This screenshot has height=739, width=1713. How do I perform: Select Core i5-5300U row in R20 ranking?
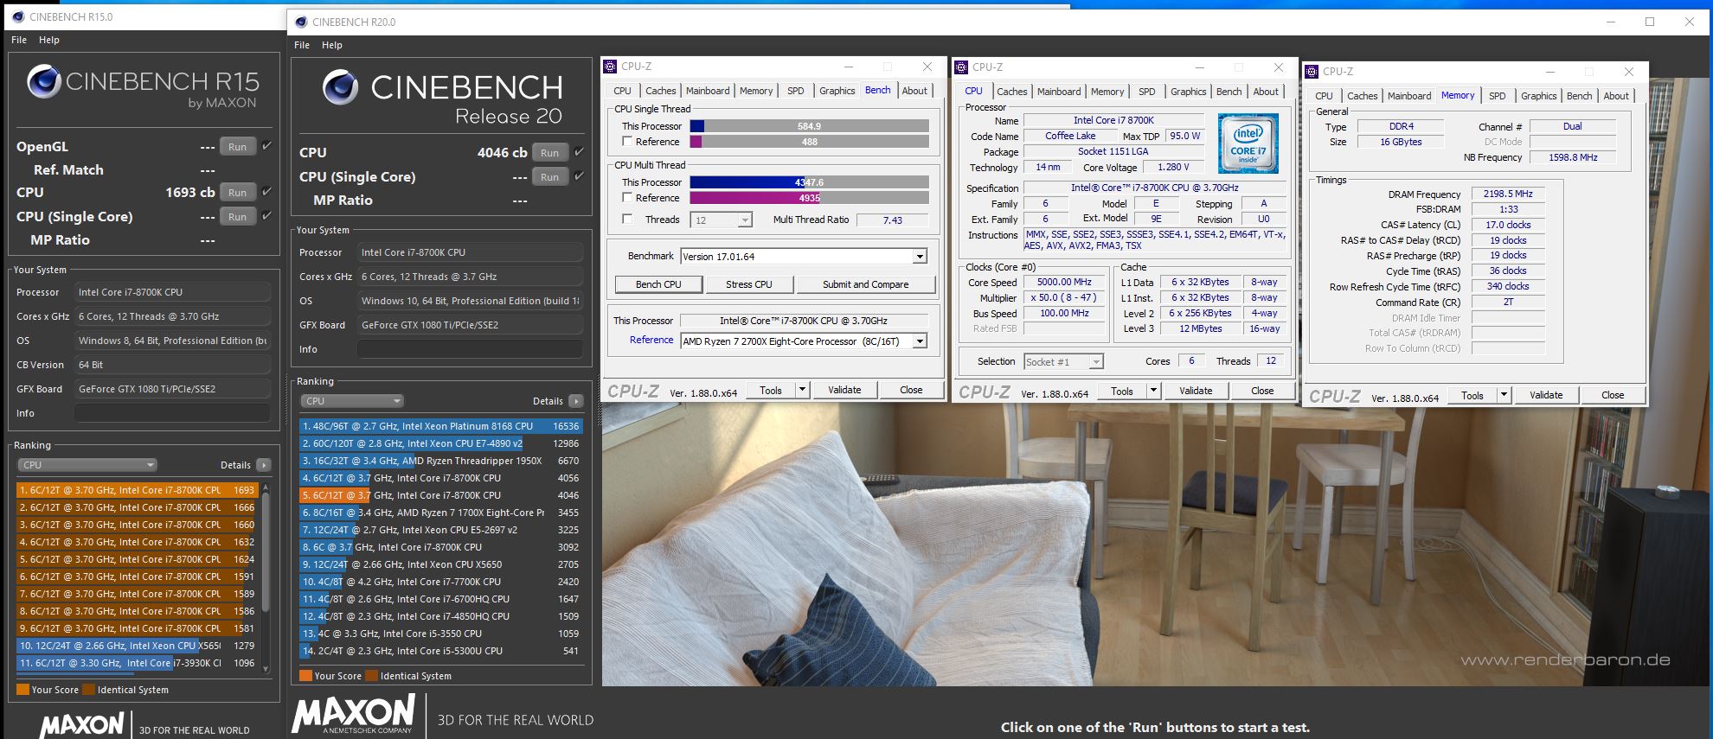(x=441, y=651)
